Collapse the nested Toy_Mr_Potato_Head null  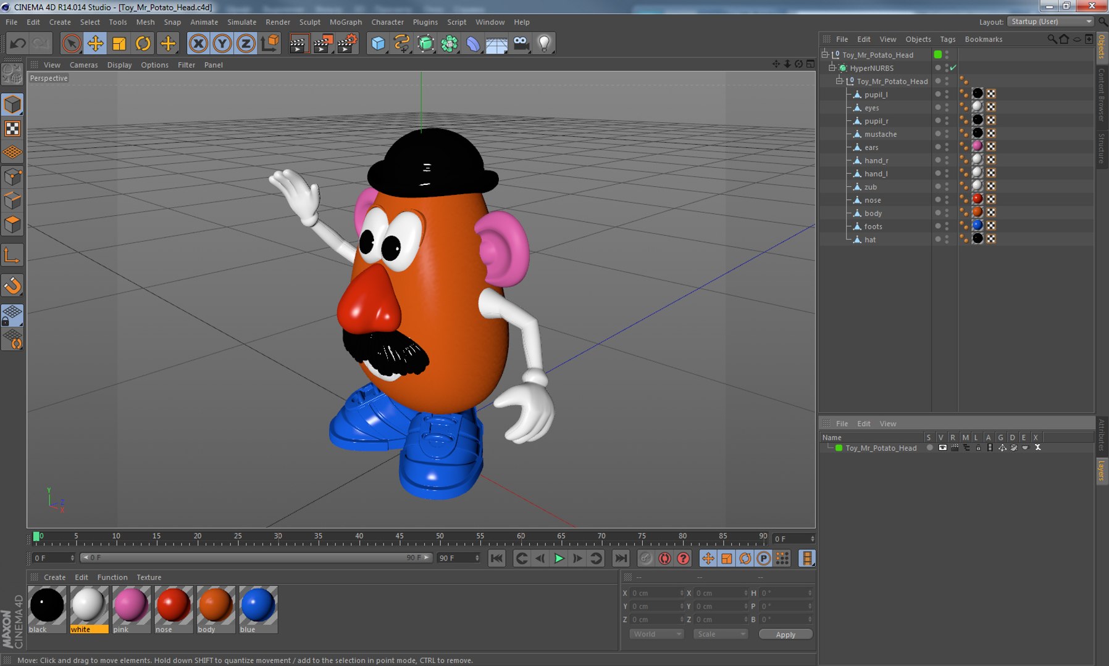click(x=840, y=81)
